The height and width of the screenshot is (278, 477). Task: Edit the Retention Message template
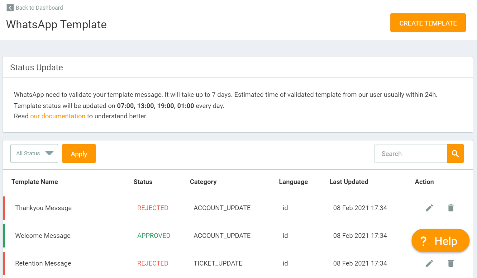click(x=429, y=263)
